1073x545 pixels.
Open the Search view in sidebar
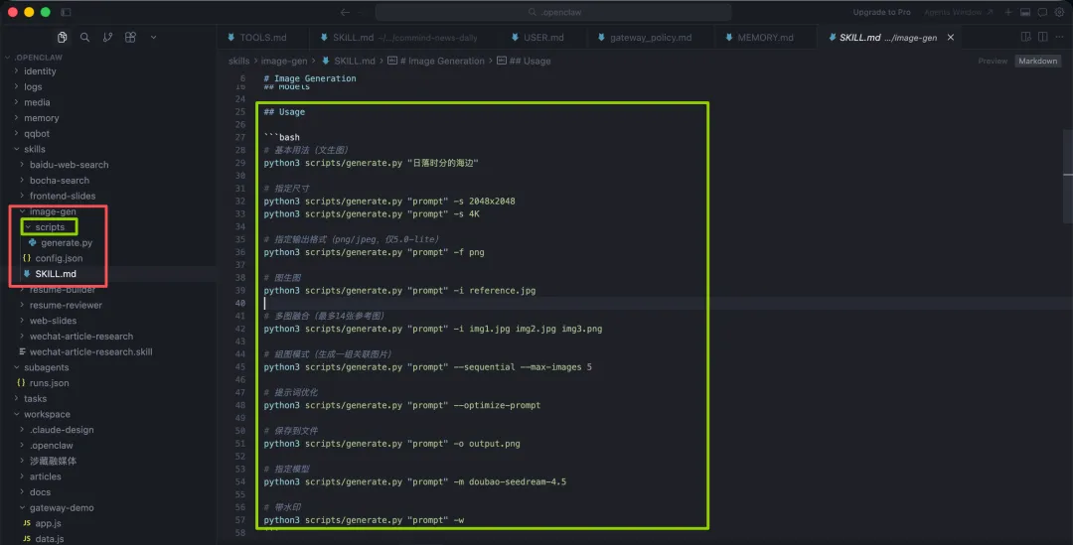(84, 37)
